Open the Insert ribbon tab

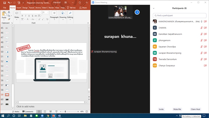coord(19,8)
